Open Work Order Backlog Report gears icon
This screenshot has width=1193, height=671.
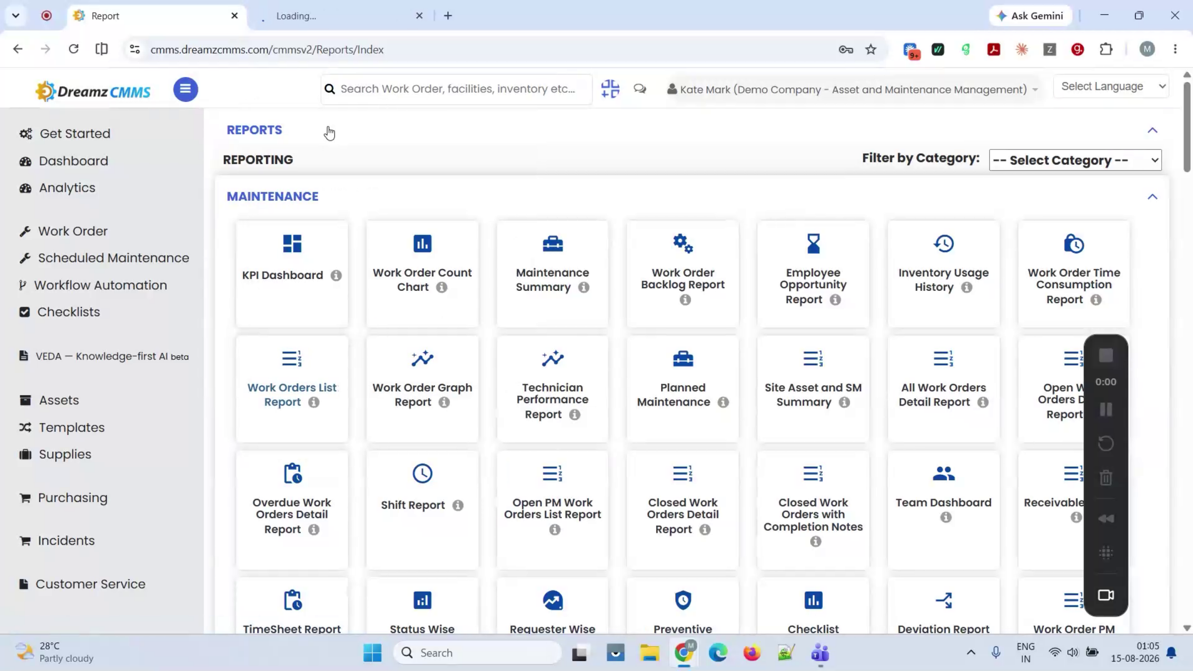pos(683,244)
